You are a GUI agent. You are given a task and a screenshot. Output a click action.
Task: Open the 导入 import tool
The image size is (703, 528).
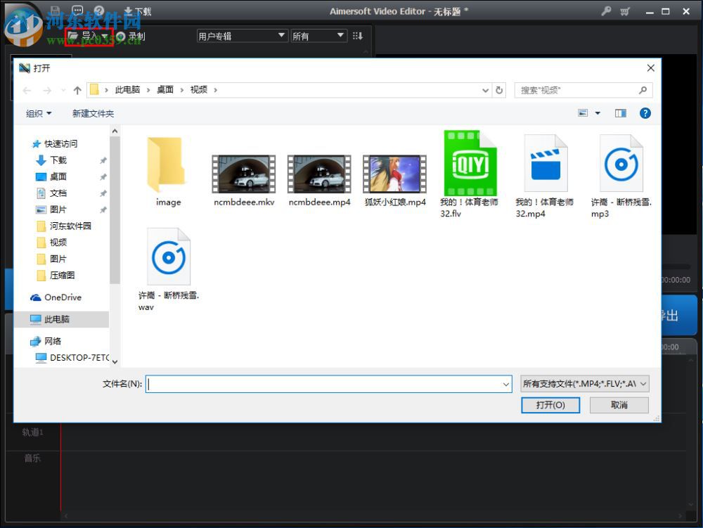pyautogui.click(x=84, y=35)
